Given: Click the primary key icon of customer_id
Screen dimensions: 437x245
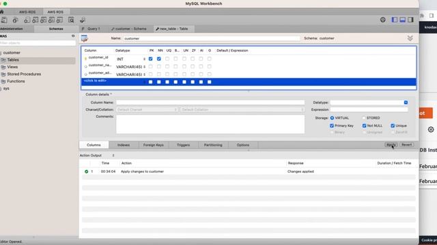Looking at the screenshot, I should [x=85, y=59].
